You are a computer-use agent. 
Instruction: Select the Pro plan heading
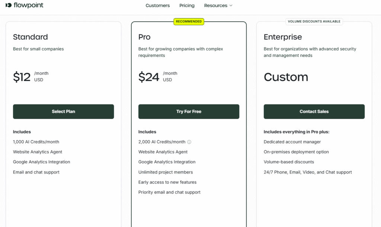(x=144, y=37)
